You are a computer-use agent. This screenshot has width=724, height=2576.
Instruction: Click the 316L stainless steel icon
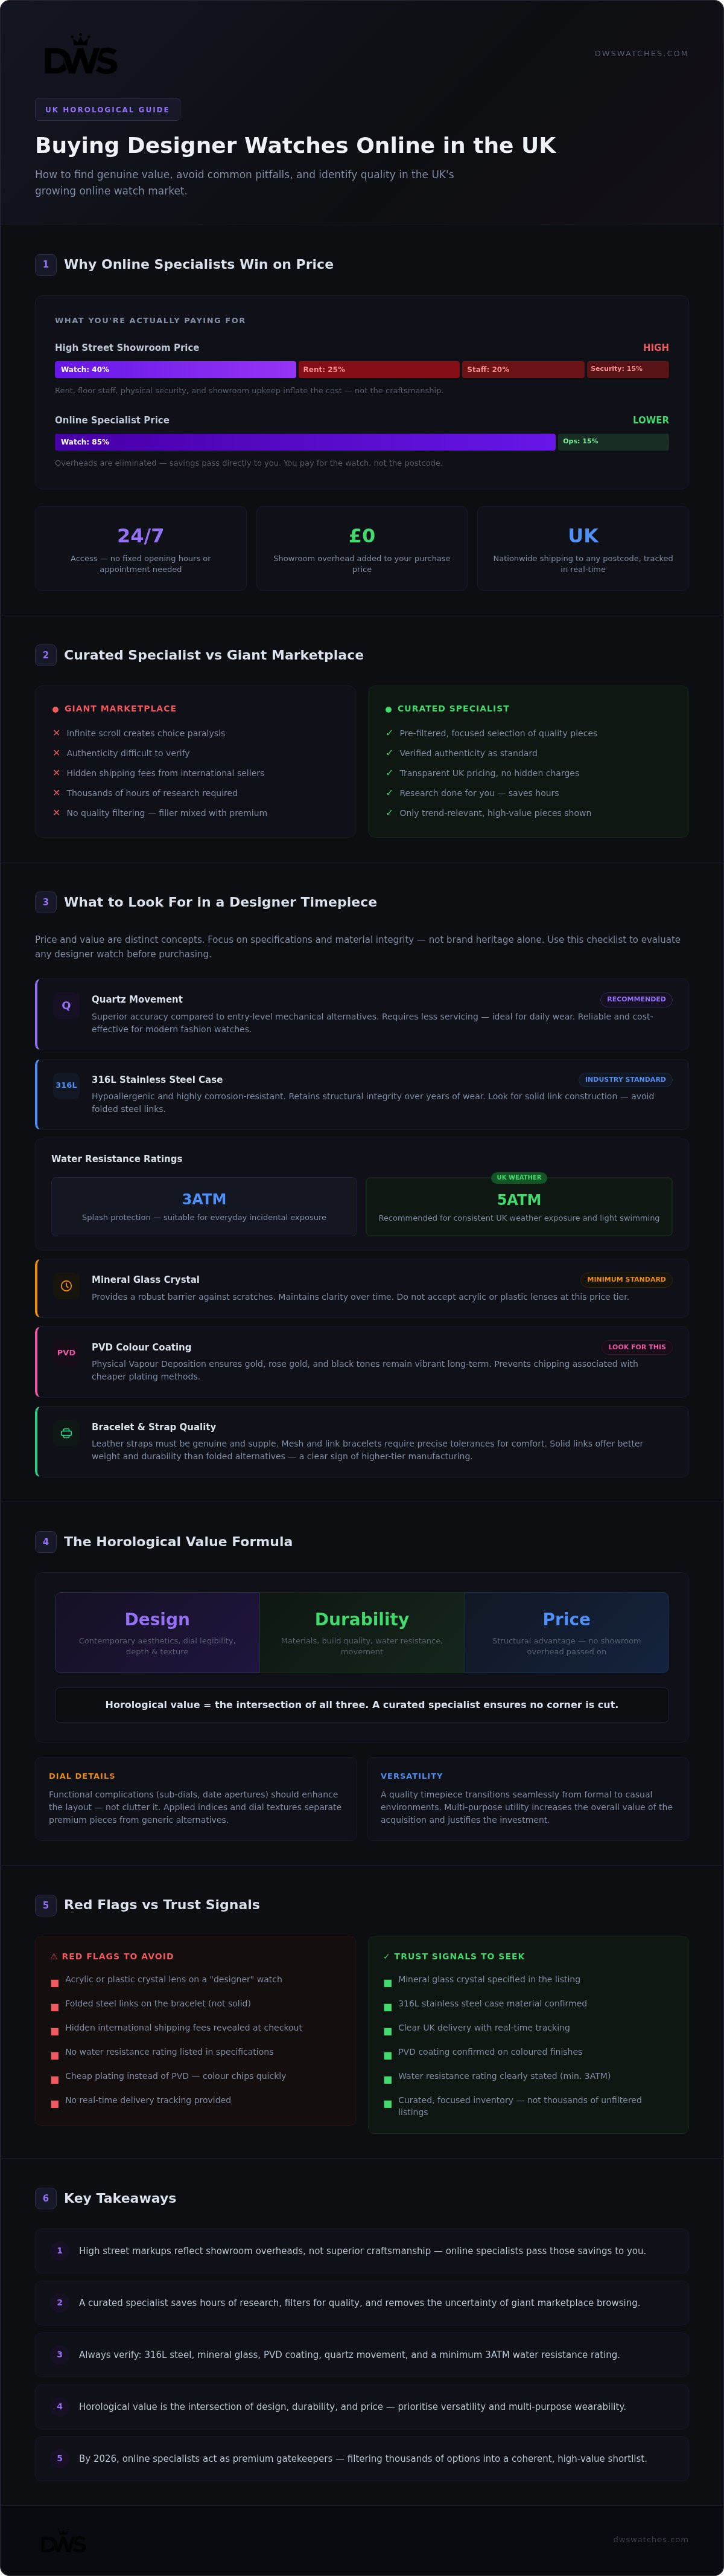[66, 1085]
